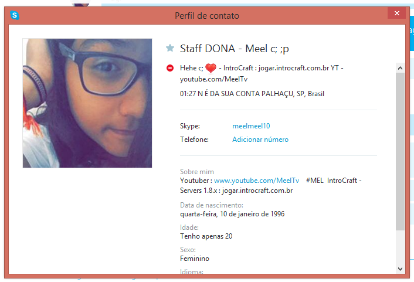Click the mood message text with IntroCraft
The image size is (414, 282).
coord(262,73)
